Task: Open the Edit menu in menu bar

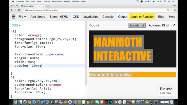Action: 33,1
